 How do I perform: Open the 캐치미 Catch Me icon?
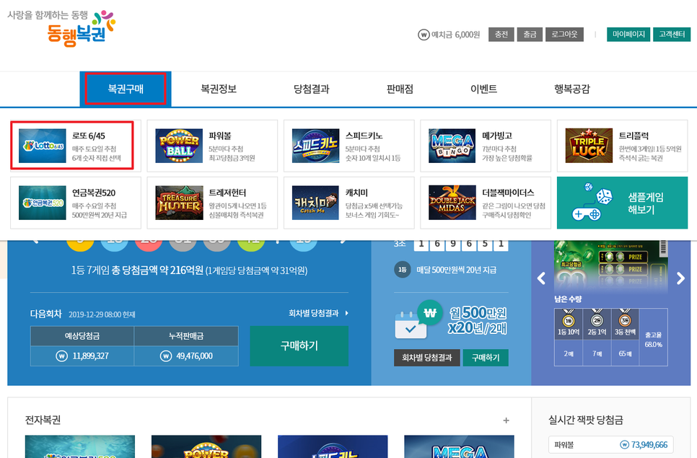point(315,203)
